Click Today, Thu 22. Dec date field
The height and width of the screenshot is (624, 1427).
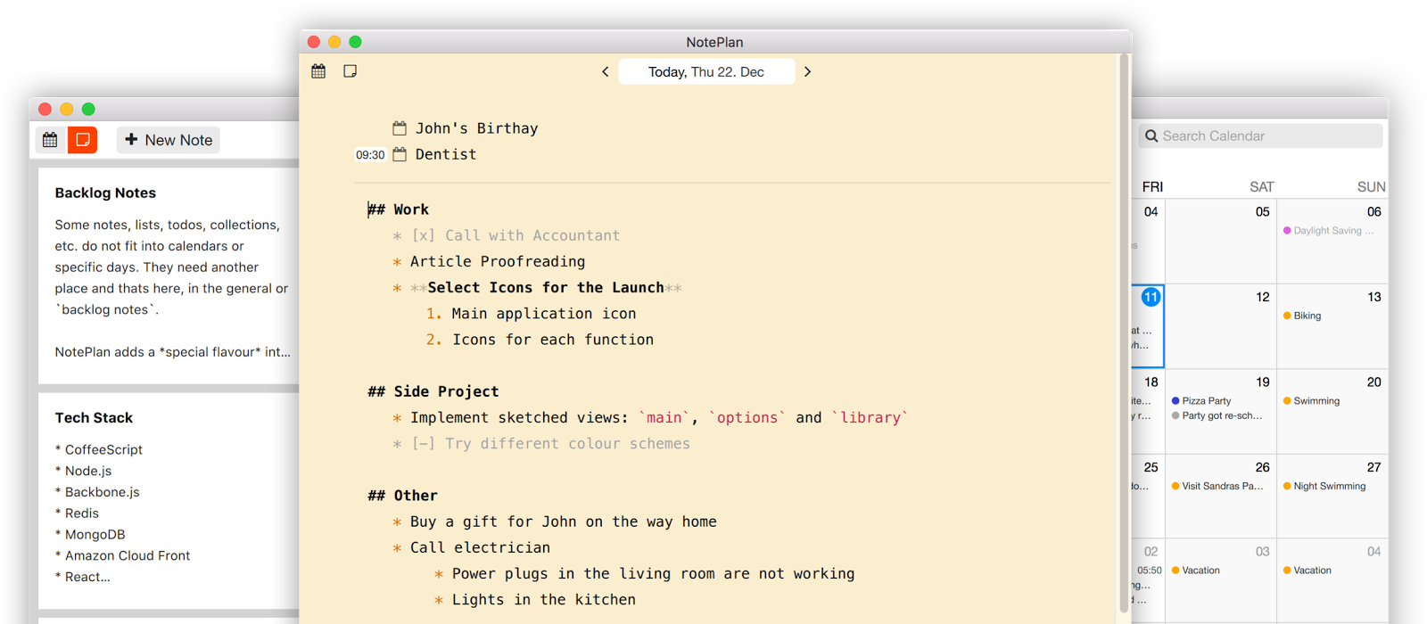[706, 71]
